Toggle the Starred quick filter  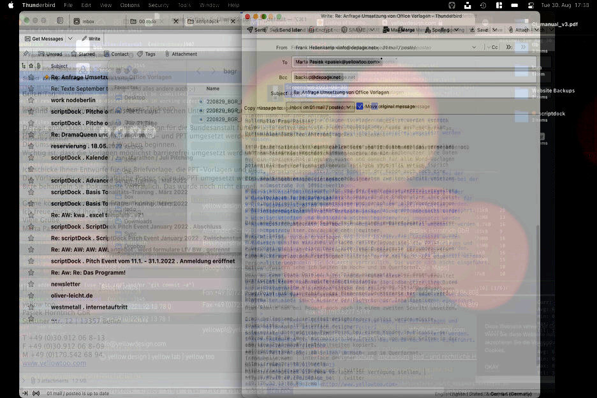point(83,54)
